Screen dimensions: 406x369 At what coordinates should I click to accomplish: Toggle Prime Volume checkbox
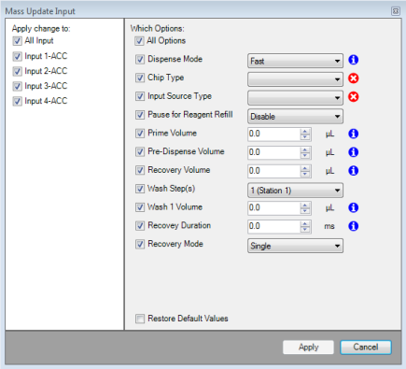(x=140, y=134)
